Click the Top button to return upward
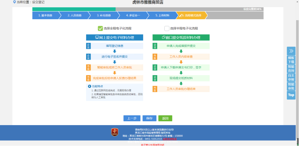The height and width of the screenshot is (146, 299). pos(291,95)
